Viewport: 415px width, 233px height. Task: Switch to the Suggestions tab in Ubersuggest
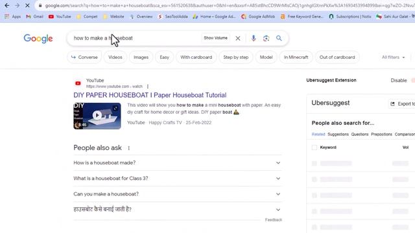(338, 134)
